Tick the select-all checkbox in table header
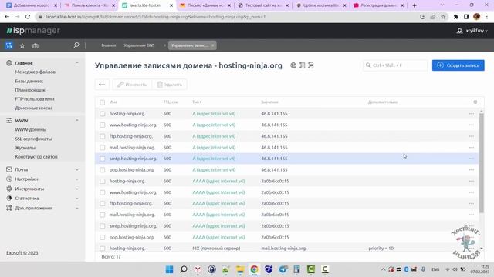The width and height of the screenshot is (494, 277). point(103,102)
